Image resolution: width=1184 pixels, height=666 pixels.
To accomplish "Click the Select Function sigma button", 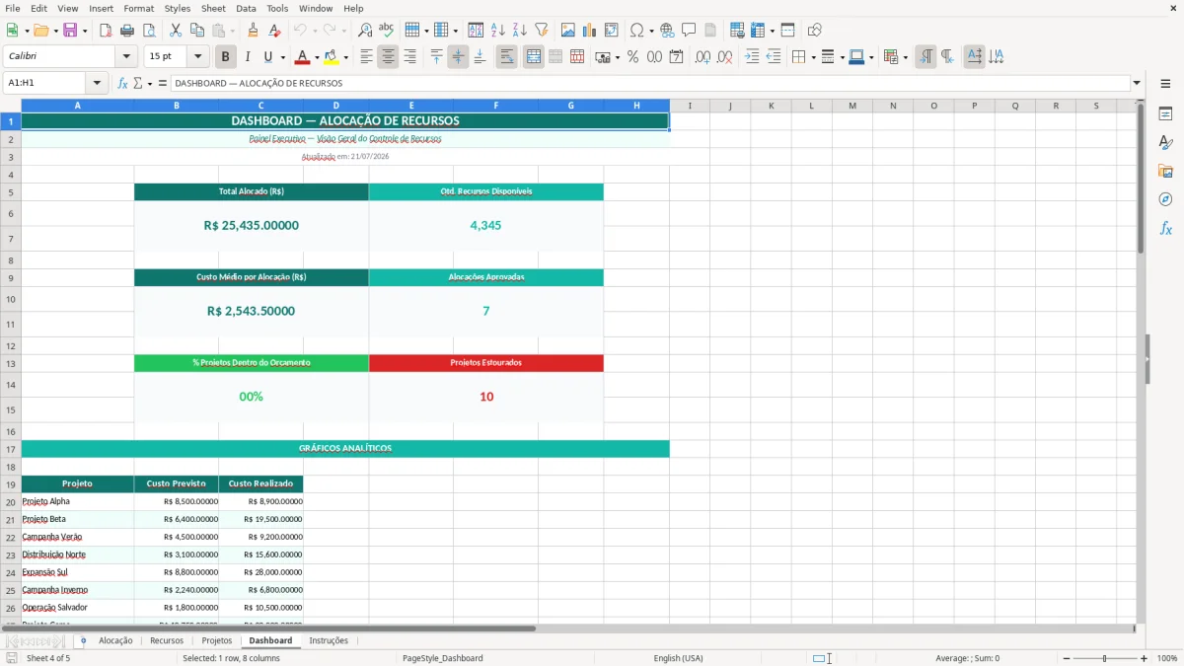I will 137,84.
